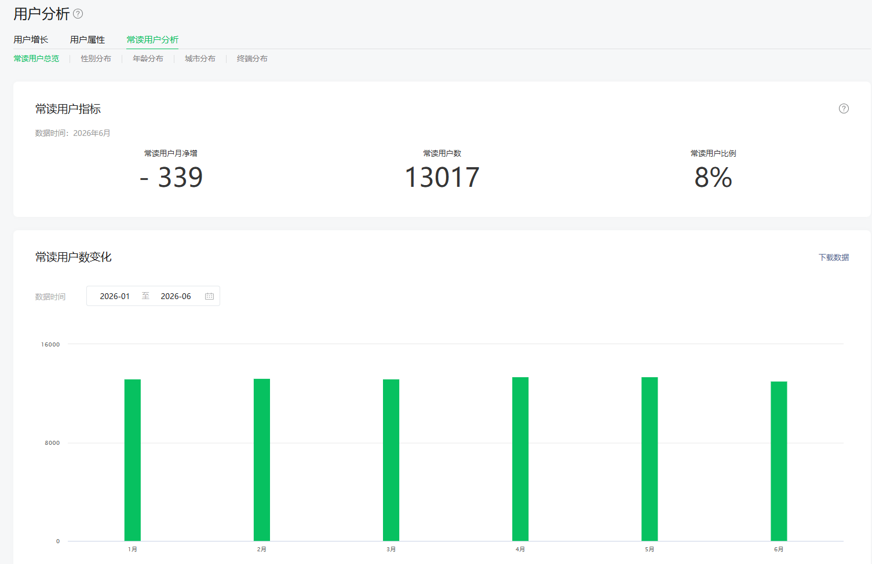Viewport: 872px width, 564px height.
Task: Select the 常读用户分析 tab
Action: (x=152, y=39)
